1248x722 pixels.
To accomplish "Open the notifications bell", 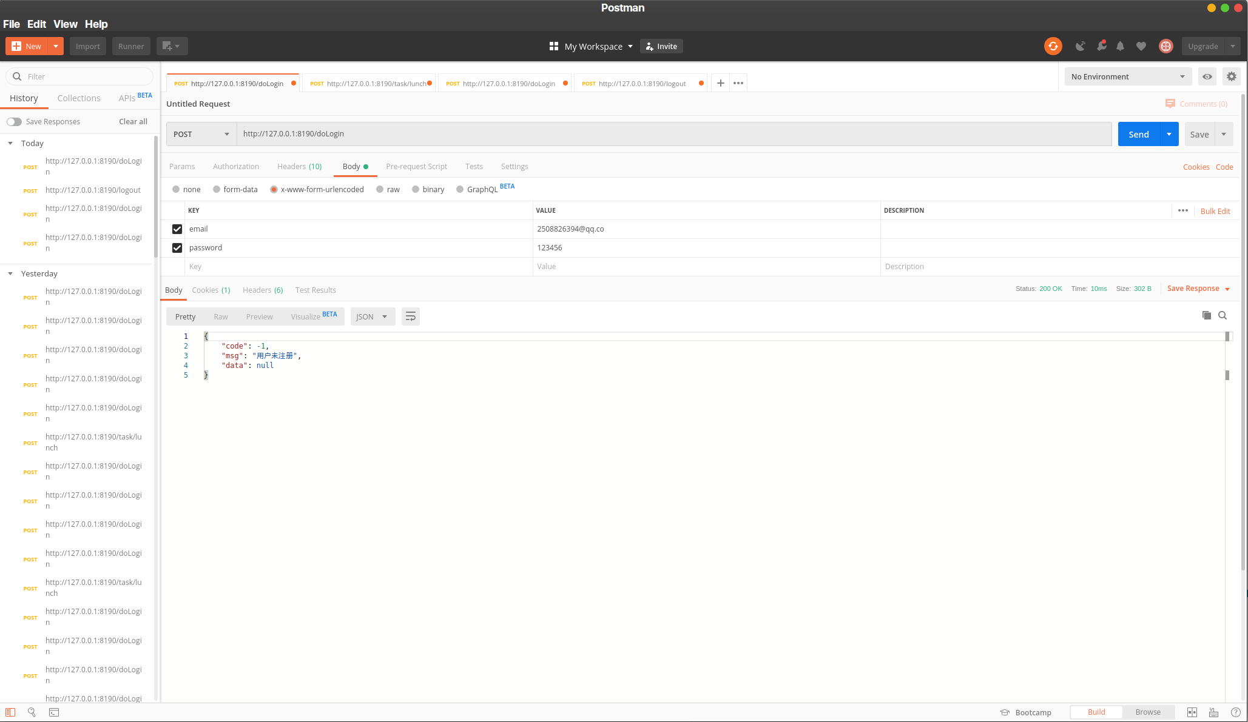I will (x=1120, y=46).
